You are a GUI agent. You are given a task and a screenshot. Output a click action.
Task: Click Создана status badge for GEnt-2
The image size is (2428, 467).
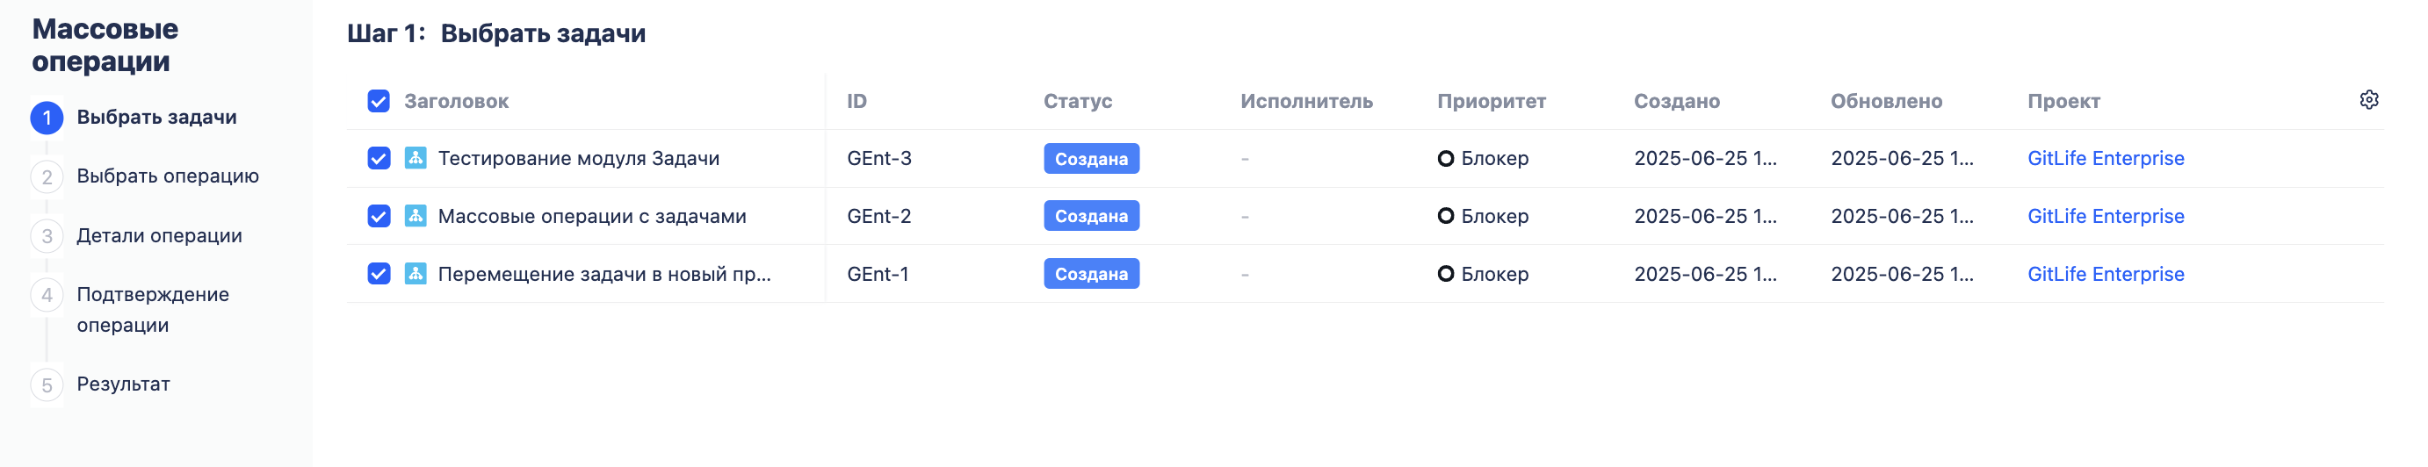tap(1092, 216)
